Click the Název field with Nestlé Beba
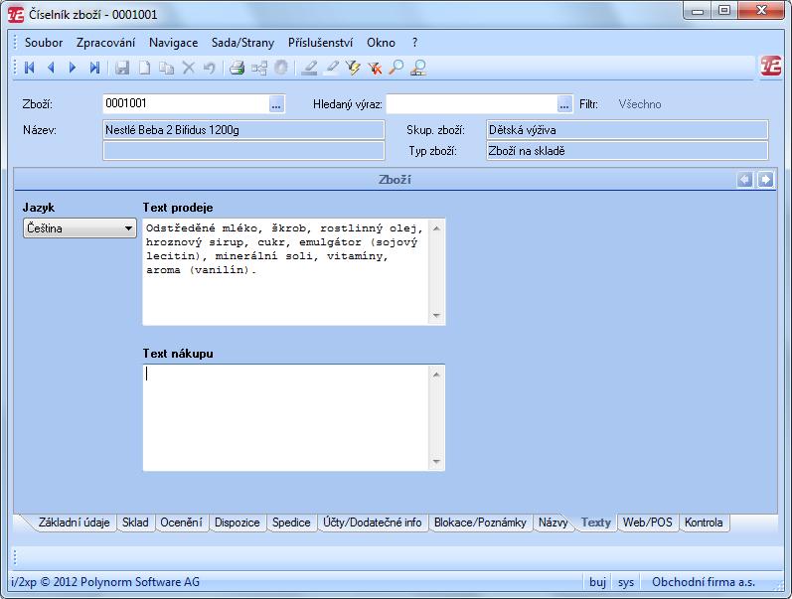Image resolution: width=792 pixels, height=599 pixels. (243, 130)
